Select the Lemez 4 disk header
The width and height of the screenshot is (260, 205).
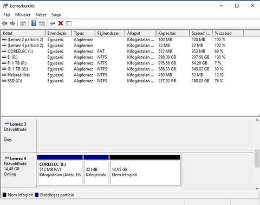[x=18, y=170]
